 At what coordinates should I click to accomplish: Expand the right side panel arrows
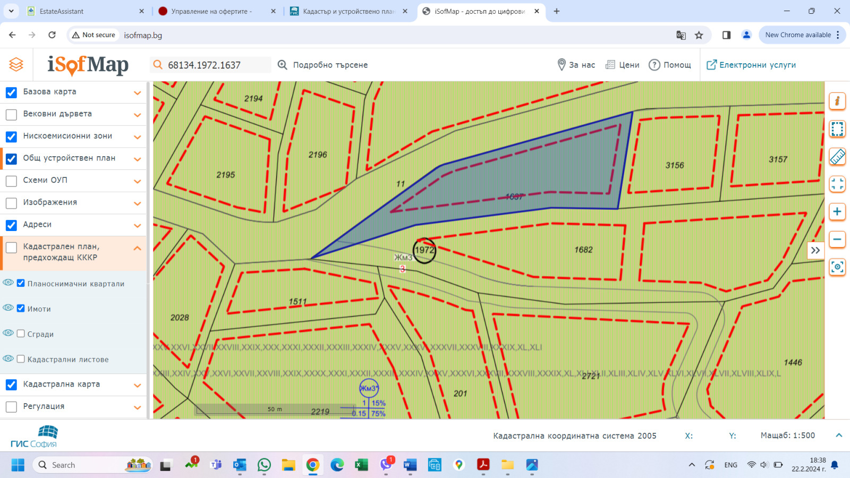(x=815, y=250)
